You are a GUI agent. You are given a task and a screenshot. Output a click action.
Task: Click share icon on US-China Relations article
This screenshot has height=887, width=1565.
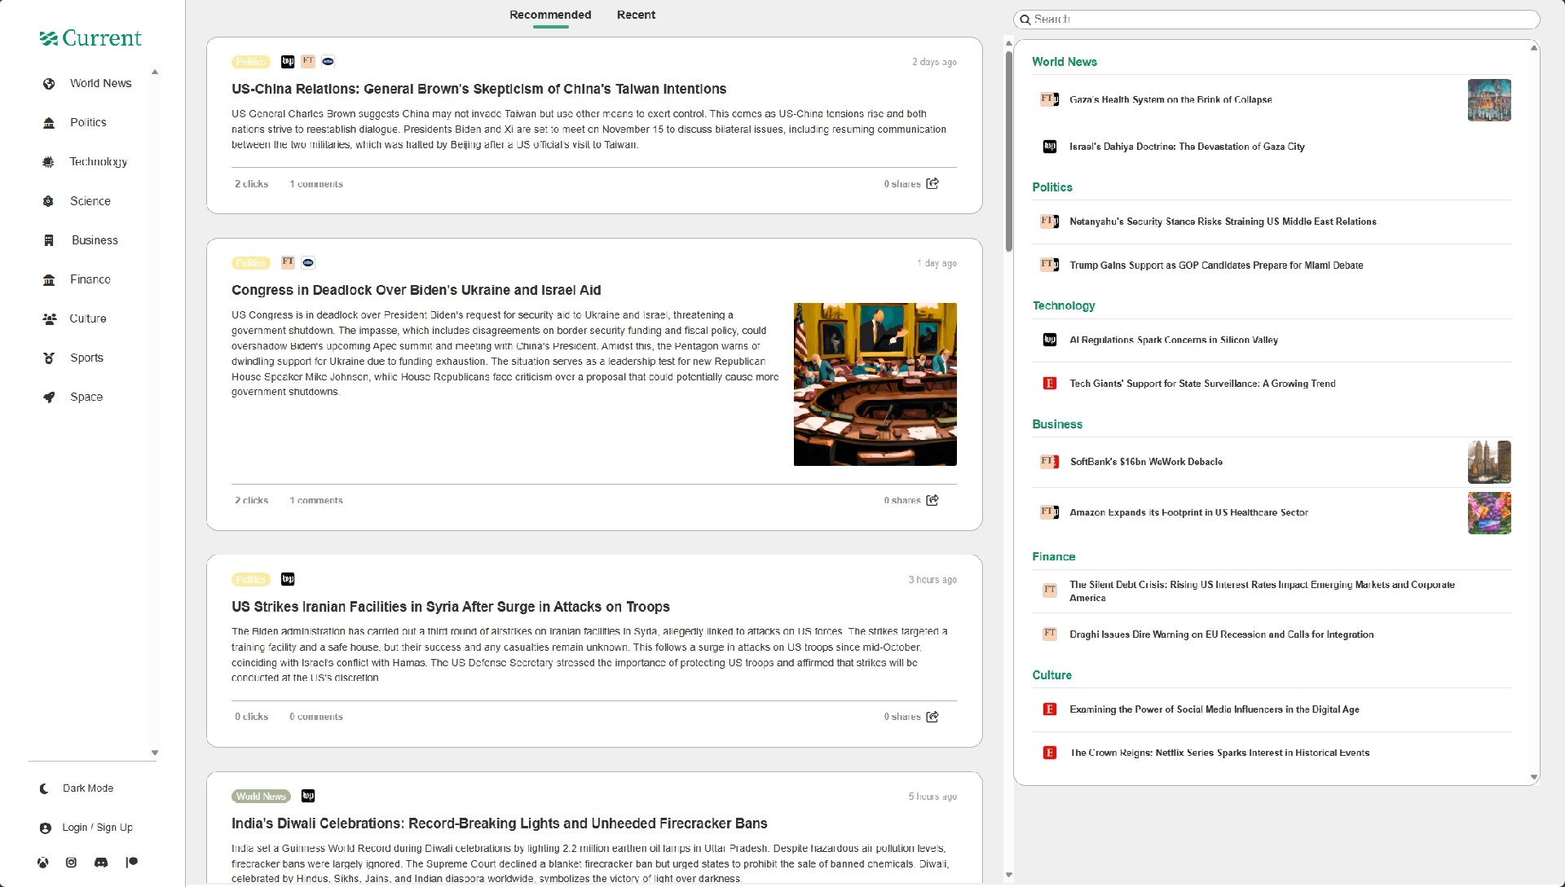932,183
